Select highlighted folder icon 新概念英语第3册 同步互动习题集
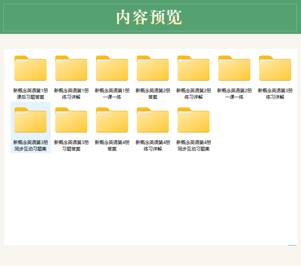The image size is (301, 266). [30, 120]
